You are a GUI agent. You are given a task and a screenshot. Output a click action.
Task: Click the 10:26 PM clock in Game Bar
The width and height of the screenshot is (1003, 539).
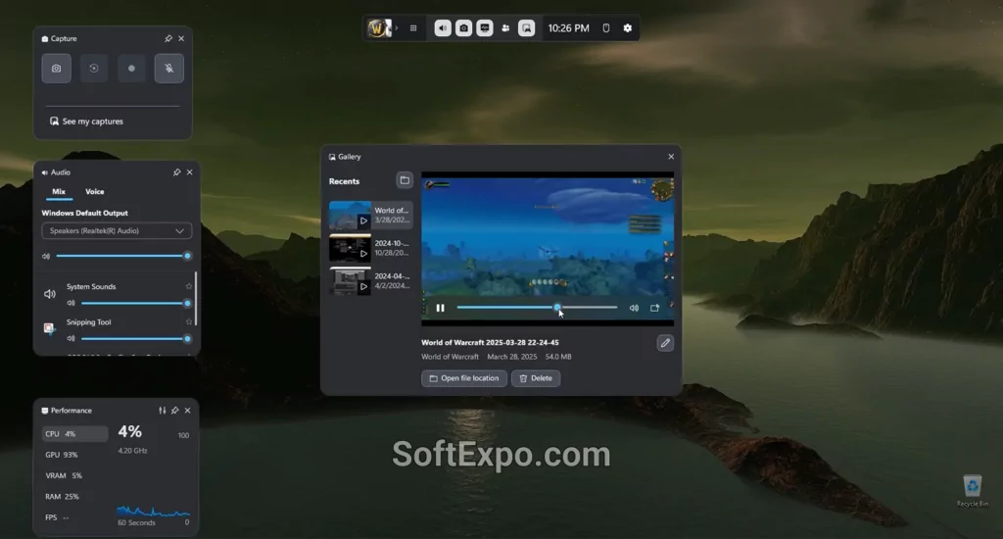[x=569, y=28]
